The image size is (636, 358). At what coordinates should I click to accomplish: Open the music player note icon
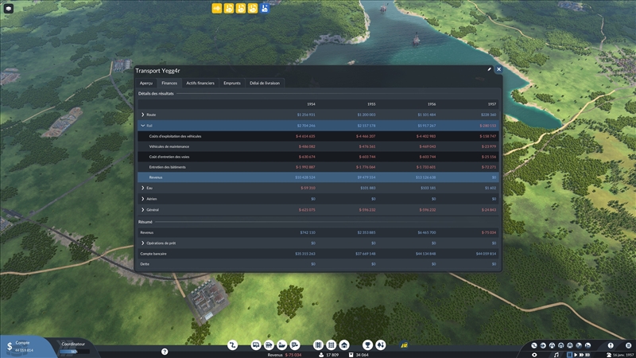556,355
